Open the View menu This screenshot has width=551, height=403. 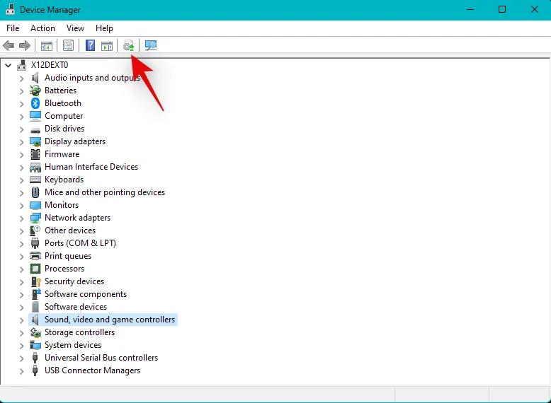click(x=75, y=28)
